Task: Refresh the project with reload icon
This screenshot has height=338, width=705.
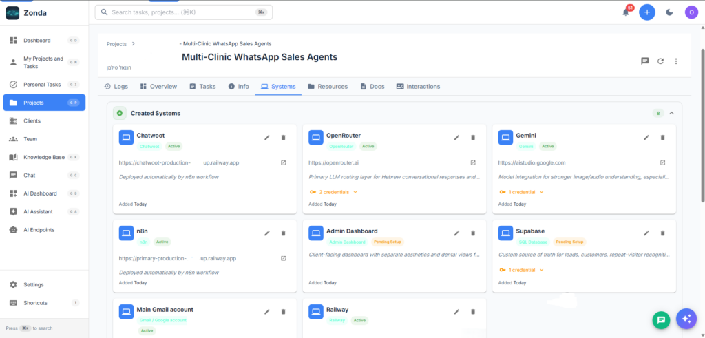Action: coord(660,61)
